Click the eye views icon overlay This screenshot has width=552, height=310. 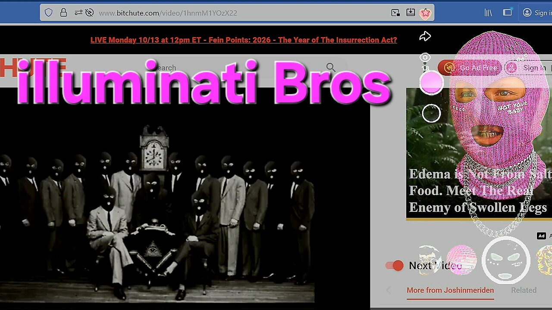(x=425, y=57)
